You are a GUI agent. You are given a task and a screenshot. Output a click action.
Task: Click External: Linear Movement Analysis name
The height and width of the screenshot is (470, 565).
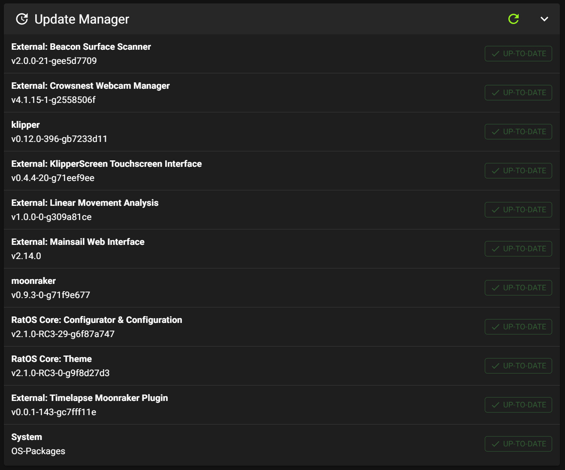point(85,203)
